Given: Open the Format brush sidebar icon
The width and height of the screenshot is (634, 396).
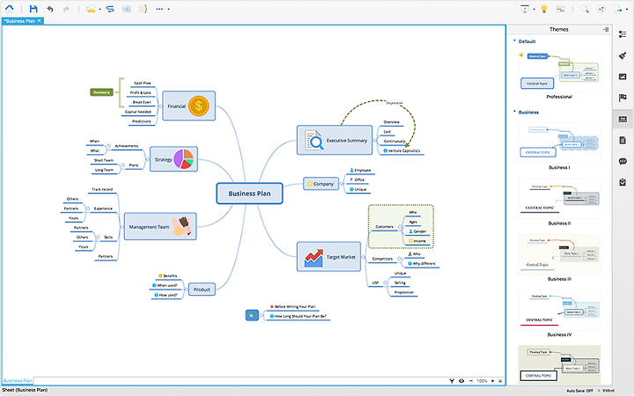Looking at the screenshot, I should (x=623, y=55).
